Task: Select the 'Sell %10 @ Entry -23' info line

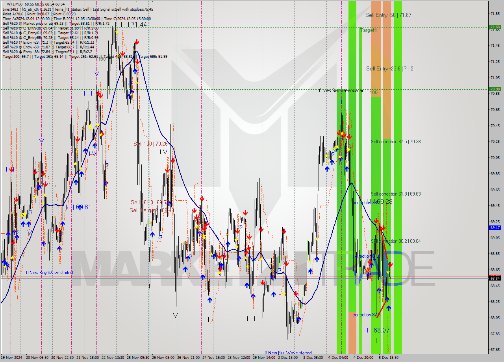Action: coord(48,42)
